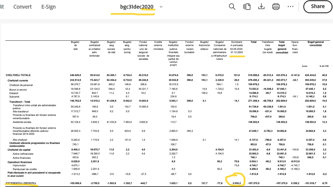Click the Share button

click(x=318, y=6)
